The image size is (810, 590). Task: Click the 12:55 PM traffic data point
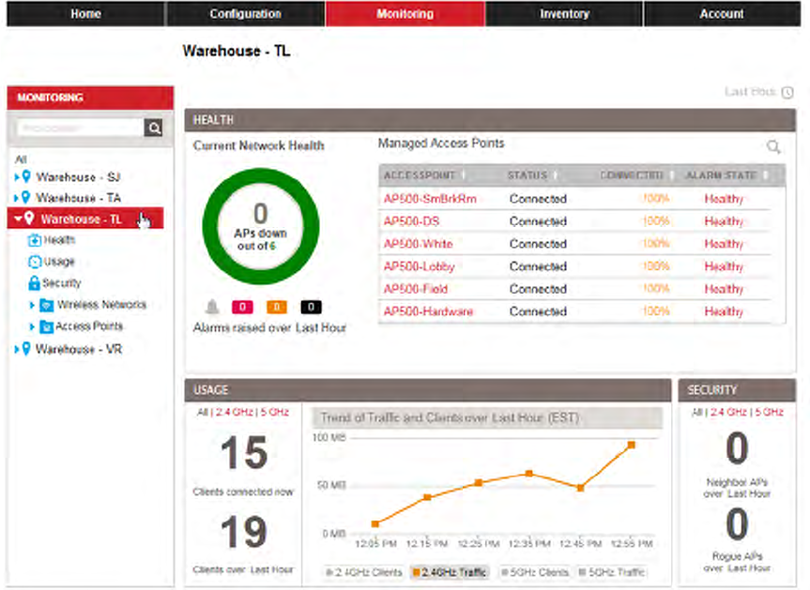pos(632,445)
